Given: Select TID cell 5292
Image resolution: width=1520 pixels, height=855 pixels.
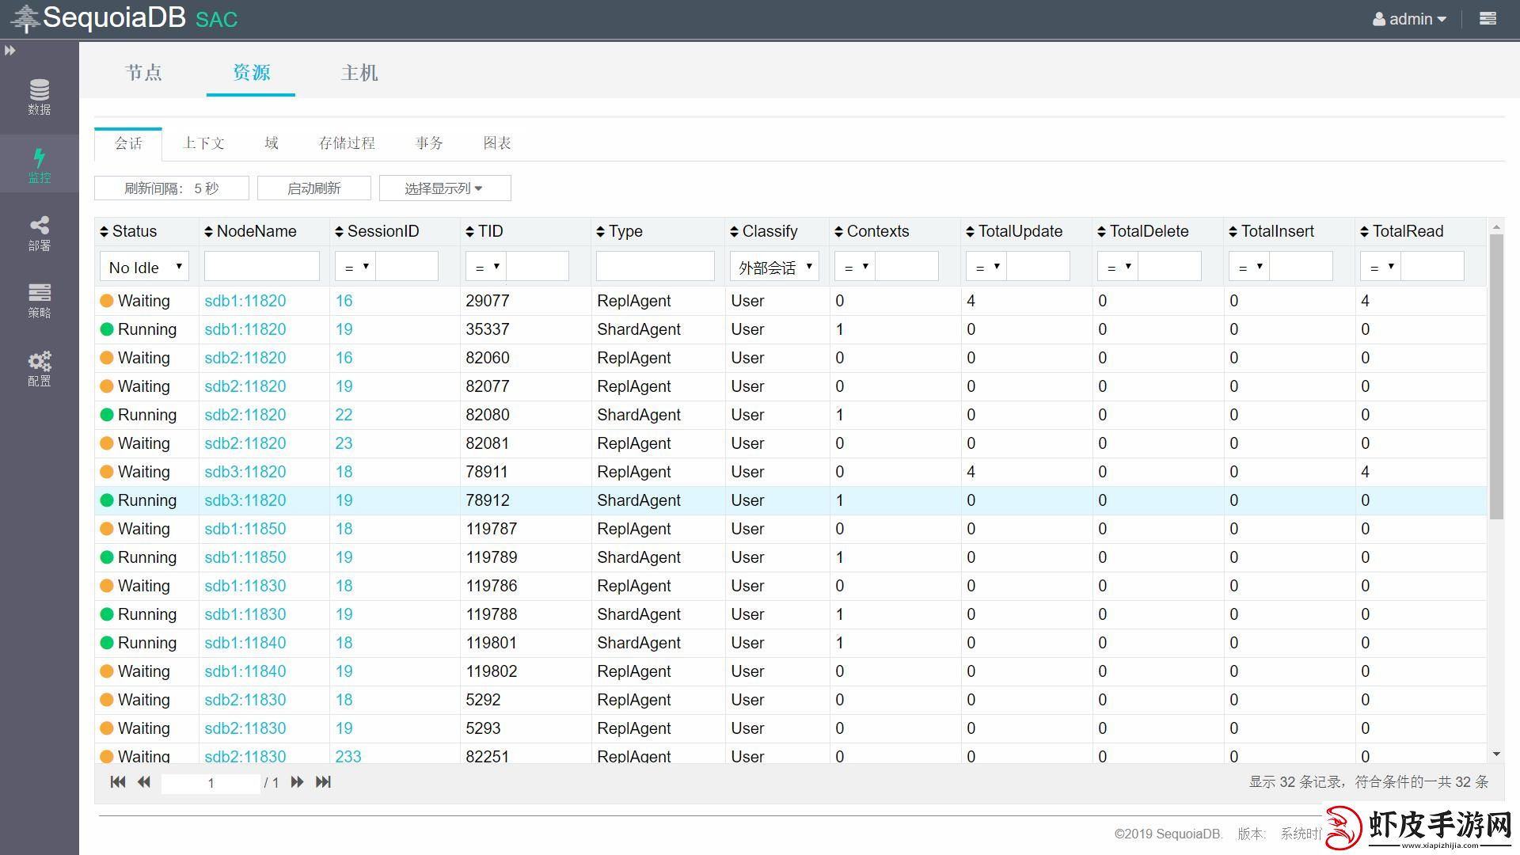Looking at the screenshot, I should click(x=483, y=700).
